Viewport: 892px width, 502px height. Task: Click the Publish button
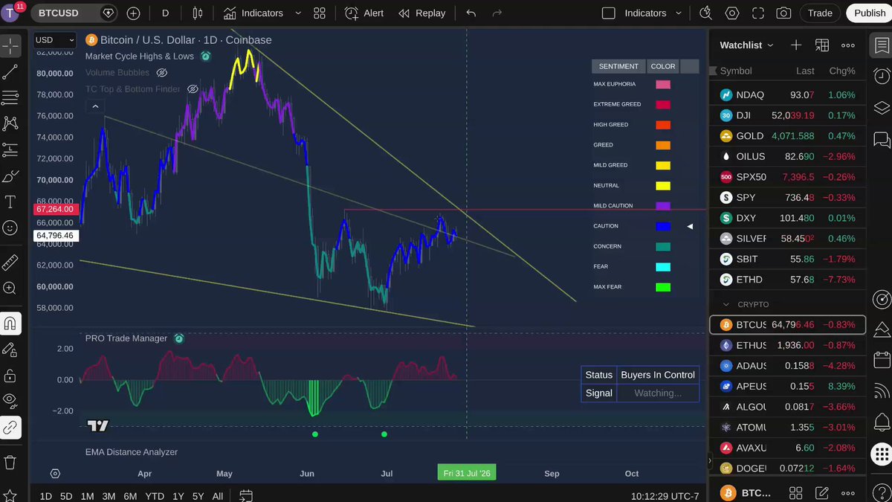pos(870,13)
